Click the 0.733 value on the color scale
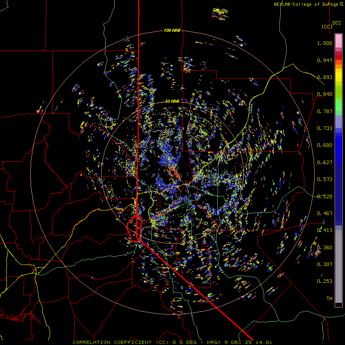 pyautogui.click(x=325, y=128)
